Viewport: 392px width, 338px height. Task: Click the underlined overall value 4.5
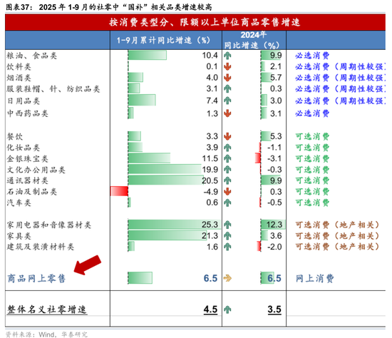210,309
